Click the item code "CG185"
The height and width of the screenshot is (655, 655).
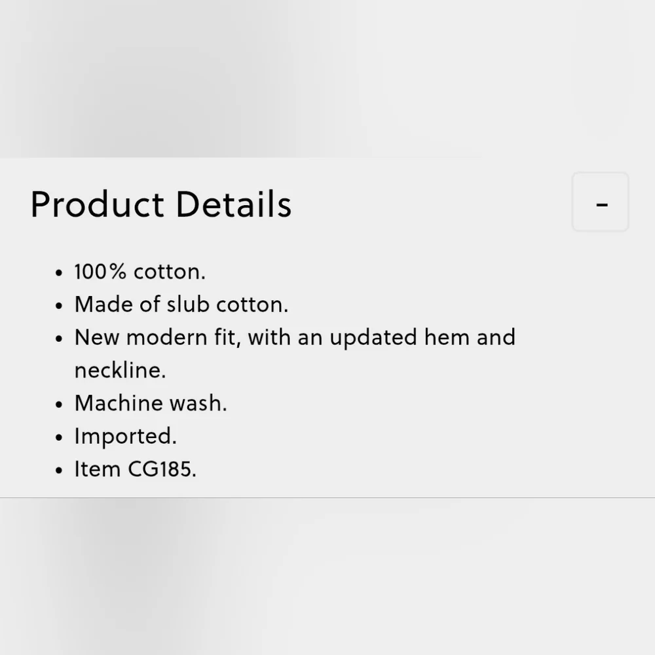[x=160, y=469]
